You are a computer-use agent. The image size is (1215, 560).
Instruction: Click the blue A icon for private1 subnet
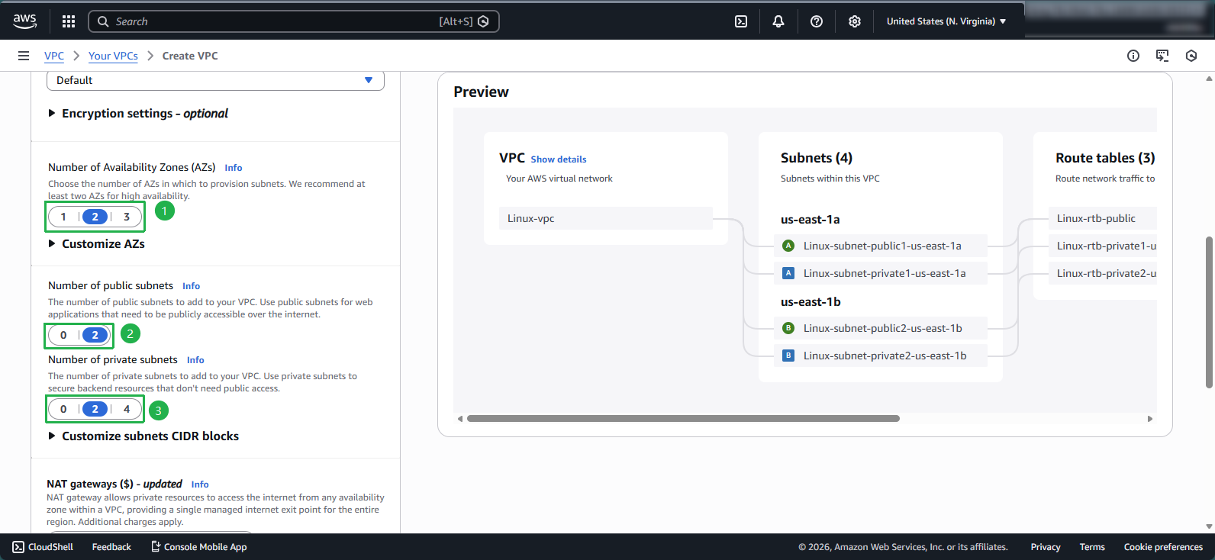point(789,273)
